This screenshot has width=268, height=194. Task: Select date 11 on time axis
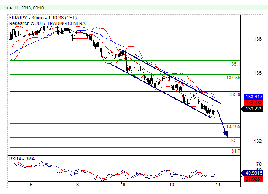coord(217,185)
